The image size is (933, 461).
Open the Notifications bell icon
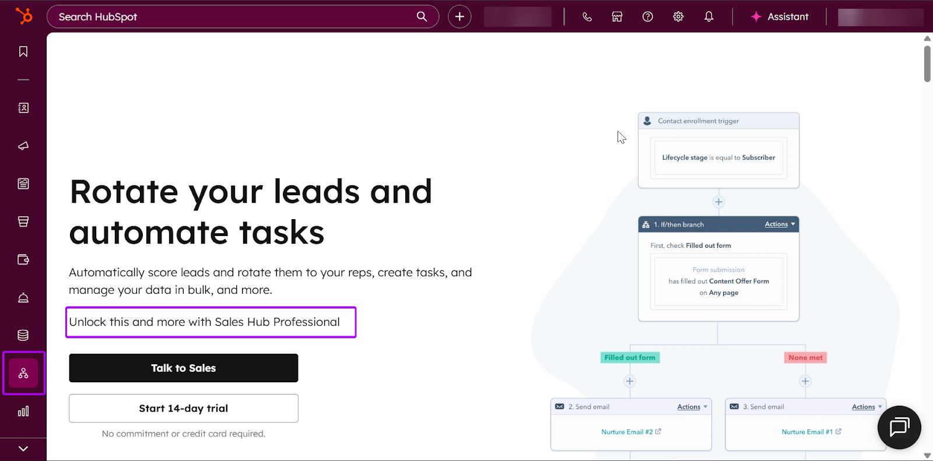click(708, 17)
